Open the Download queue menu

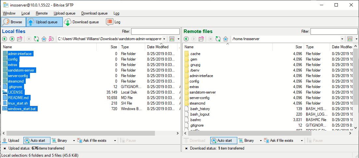click(x=94, y=13)
